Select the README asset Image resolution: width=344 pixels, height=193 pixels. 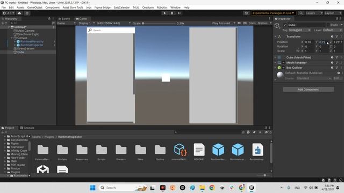[x=199, y=152]
